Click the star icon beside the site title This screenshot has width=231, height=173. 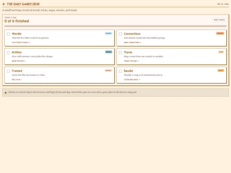coord(4,4)
